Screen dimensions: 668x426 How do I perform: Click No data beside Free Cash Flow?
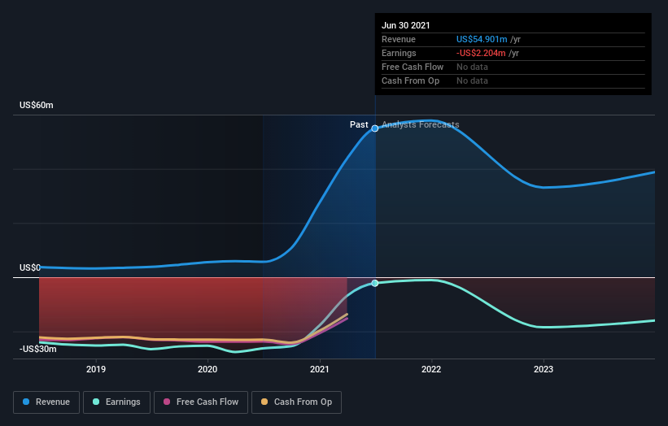472,67
